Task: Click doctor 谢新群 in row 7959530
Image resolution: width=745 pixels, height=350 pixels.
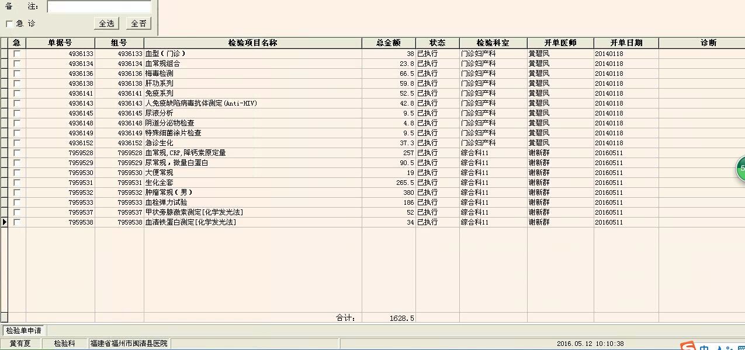Action: [560, 173]
